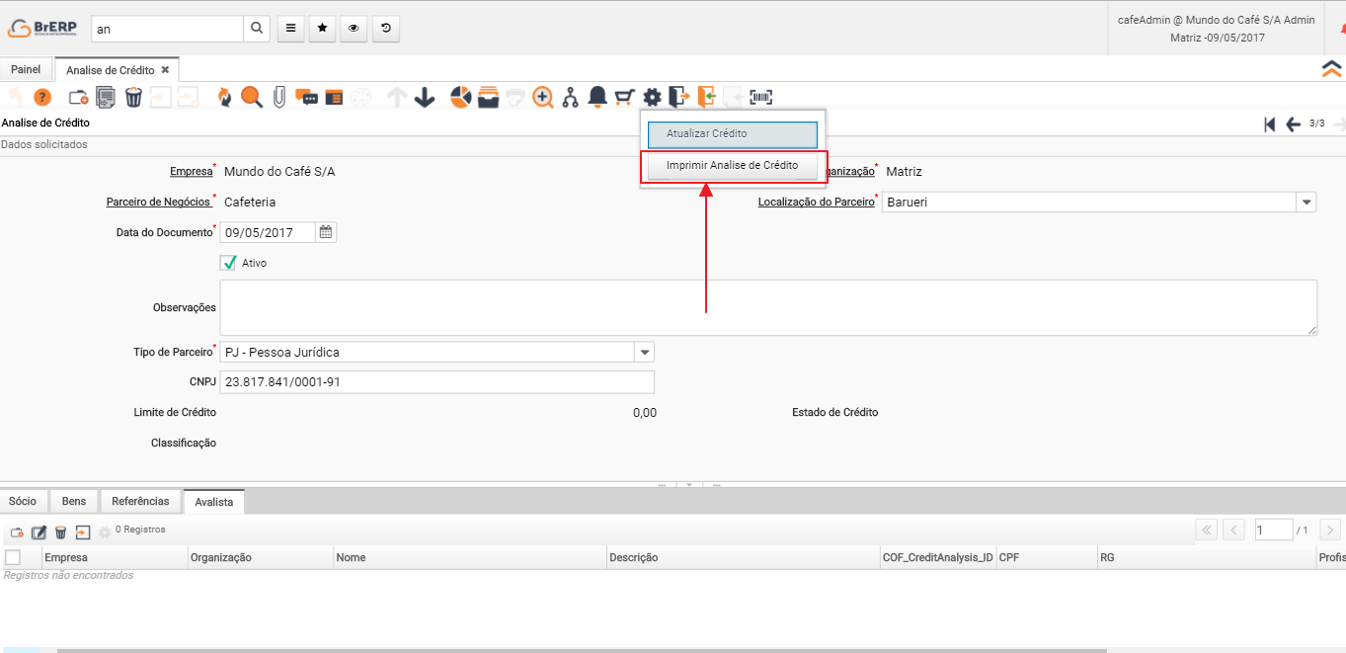The width and height of the screenshot is (1346, 653).
Task: Open the Tipo de Parceiro dropdown
Action: tap(644, 353)
